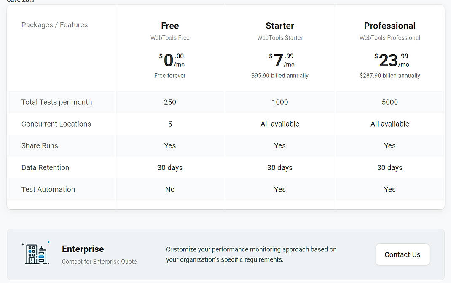
Task: Click the $0.00/mo Free plan price
Action: coord(170,61)
